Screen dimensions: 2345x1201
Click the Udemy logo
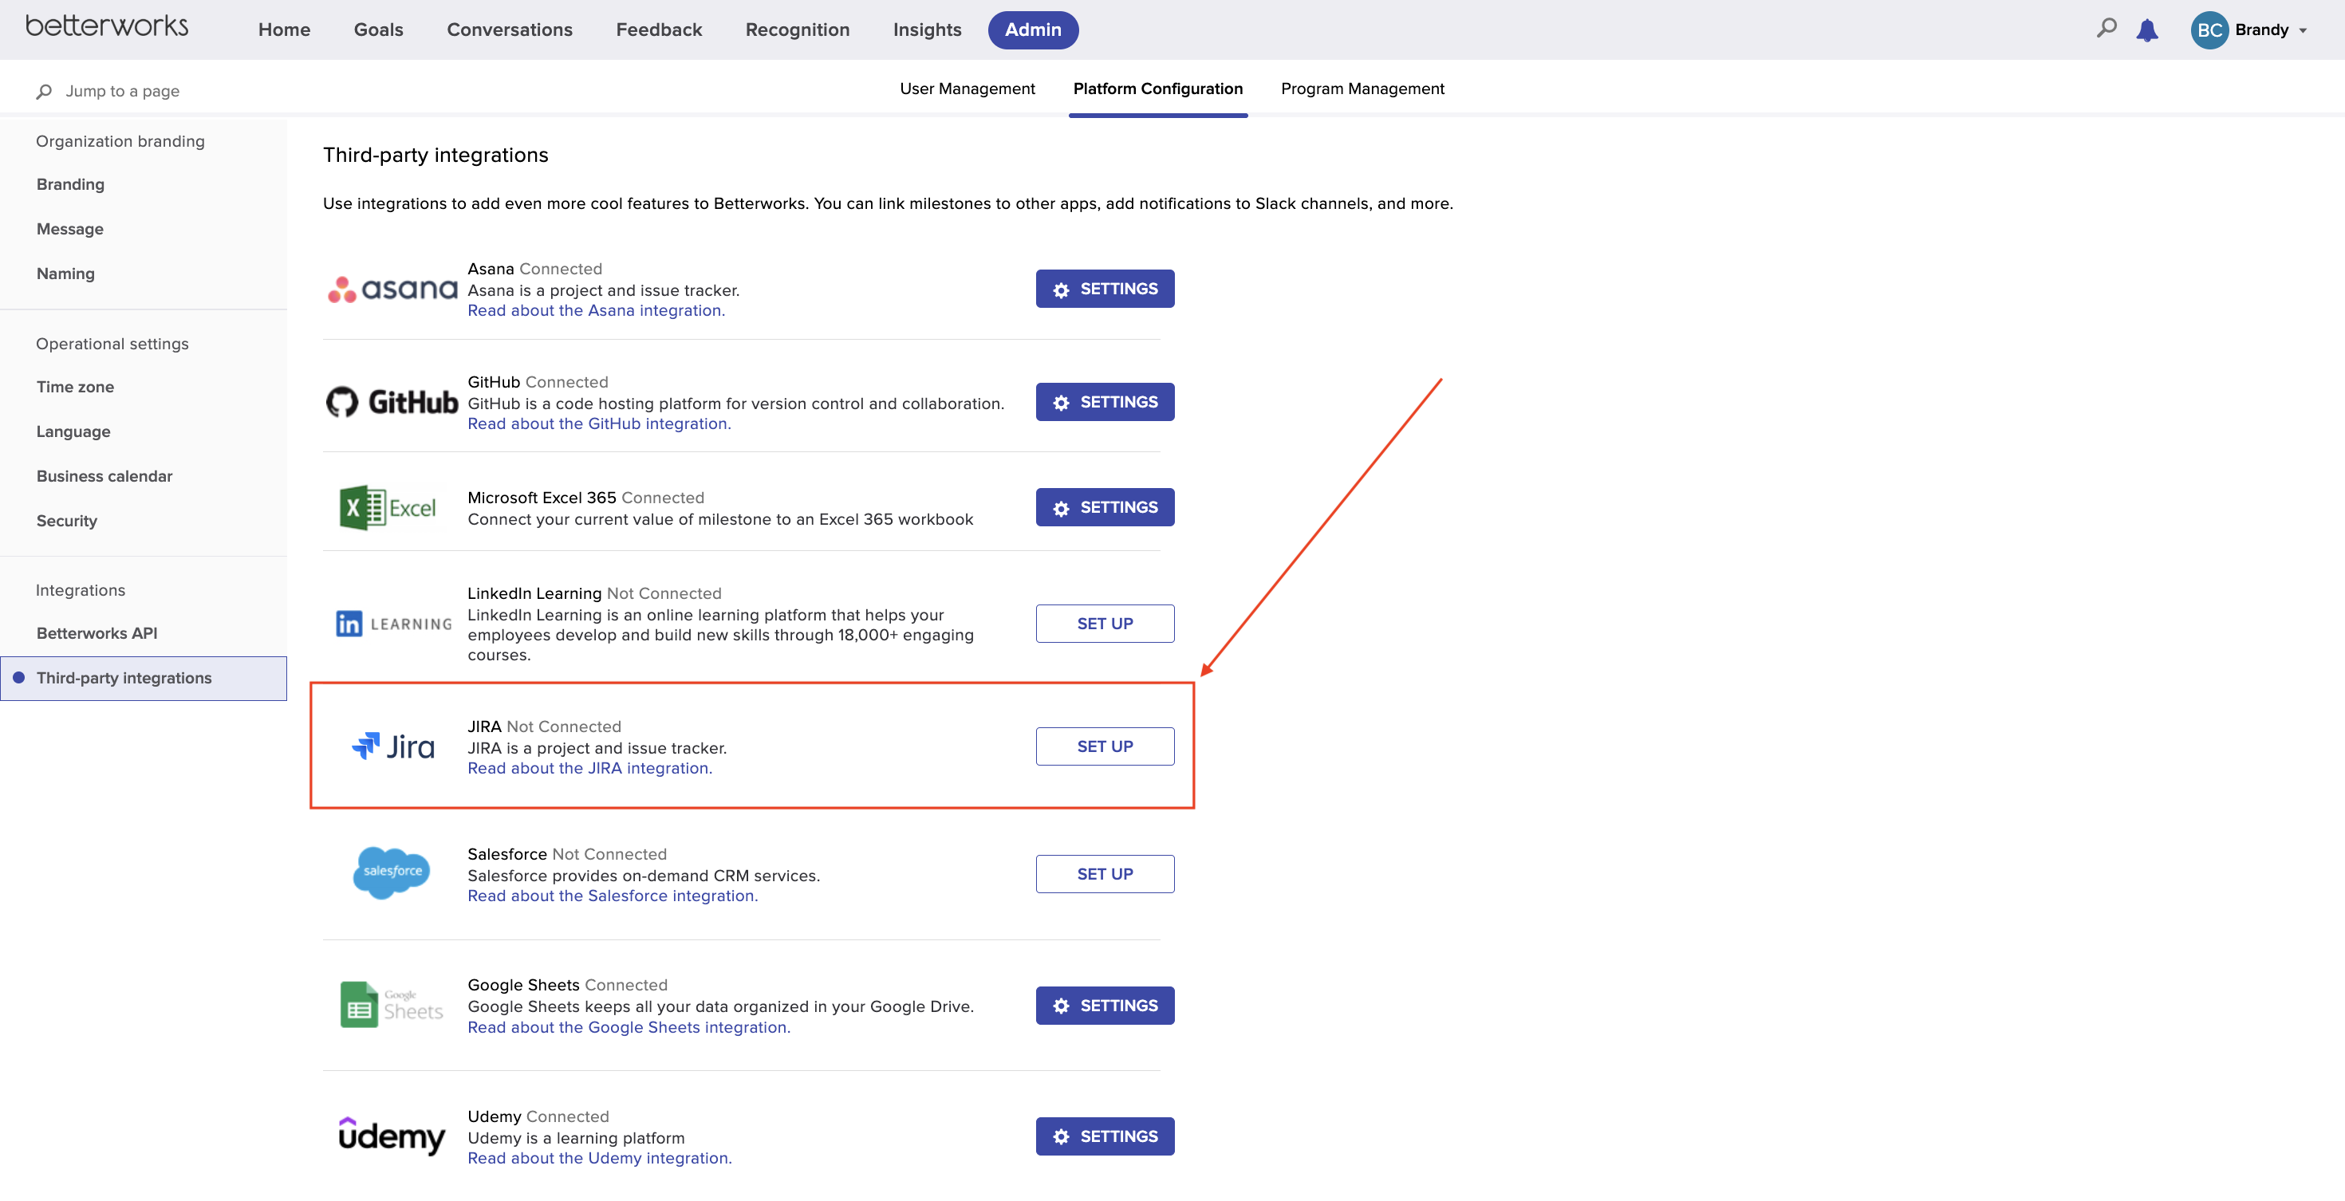coord(392,1136)
